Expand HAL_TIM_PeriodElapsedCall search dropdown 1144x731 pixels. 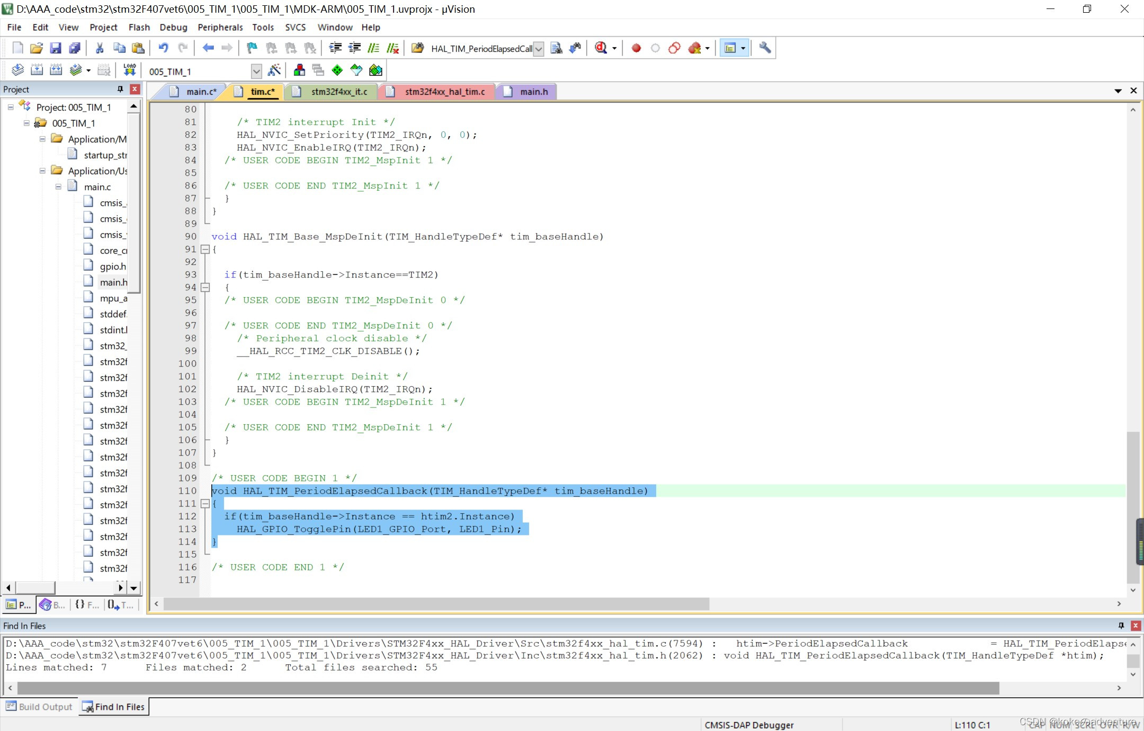pyautogui.click(x=539, y=49)
